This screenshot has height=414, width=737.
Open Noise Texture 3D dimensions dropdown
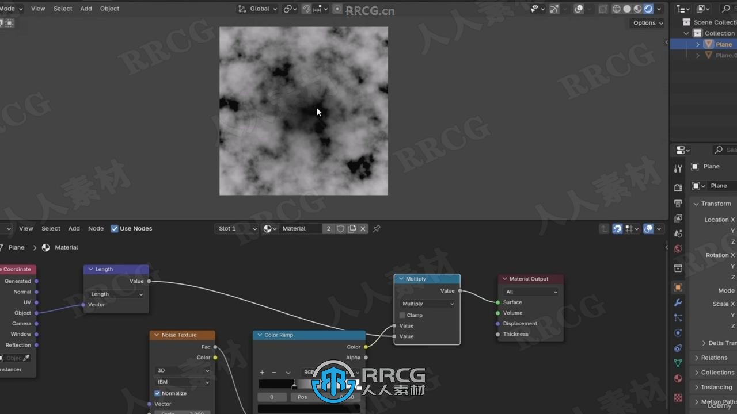[x=183, y=370]
